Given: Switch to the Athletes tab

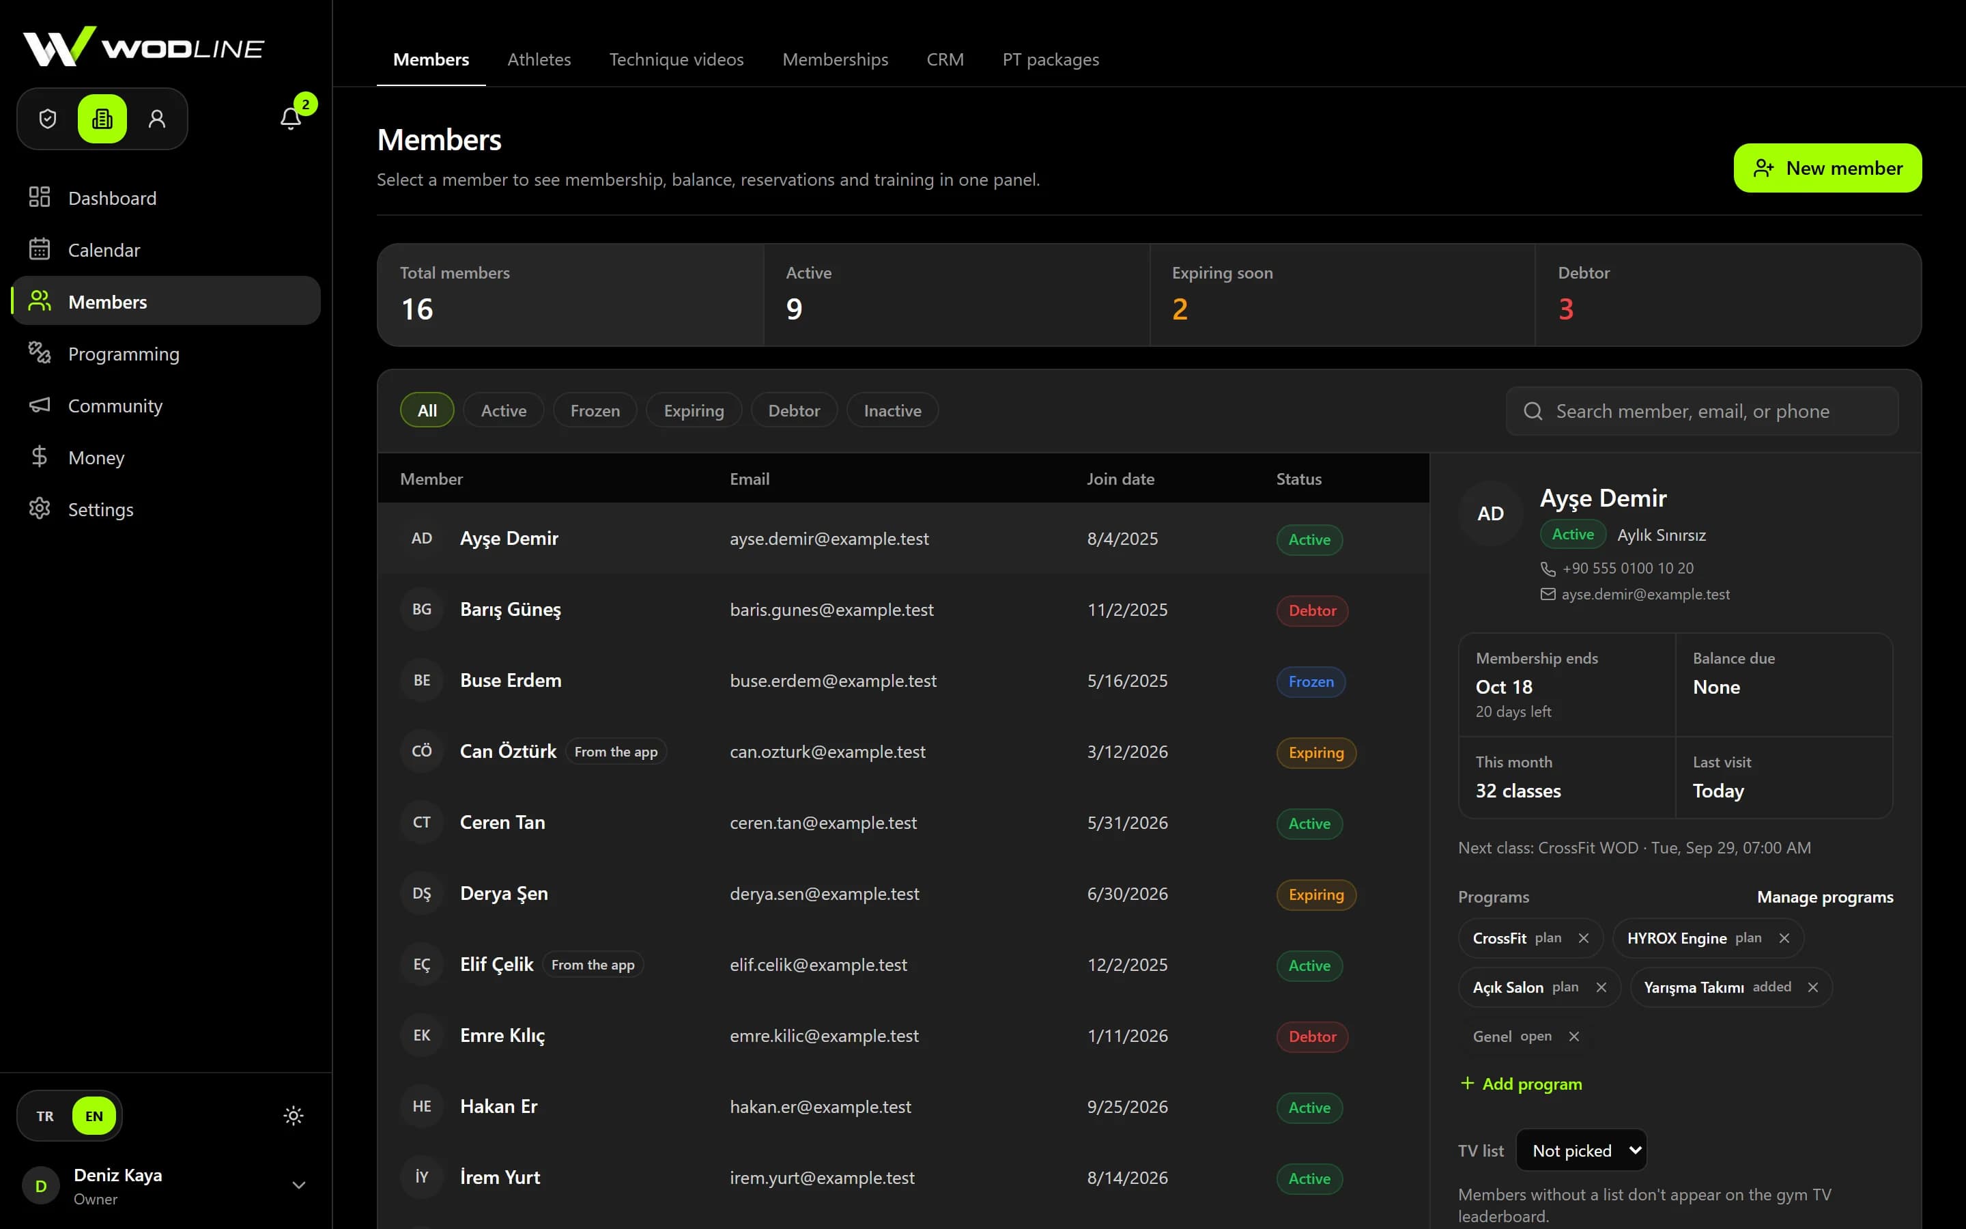Looking at the screenshot, I should point(539,59).
